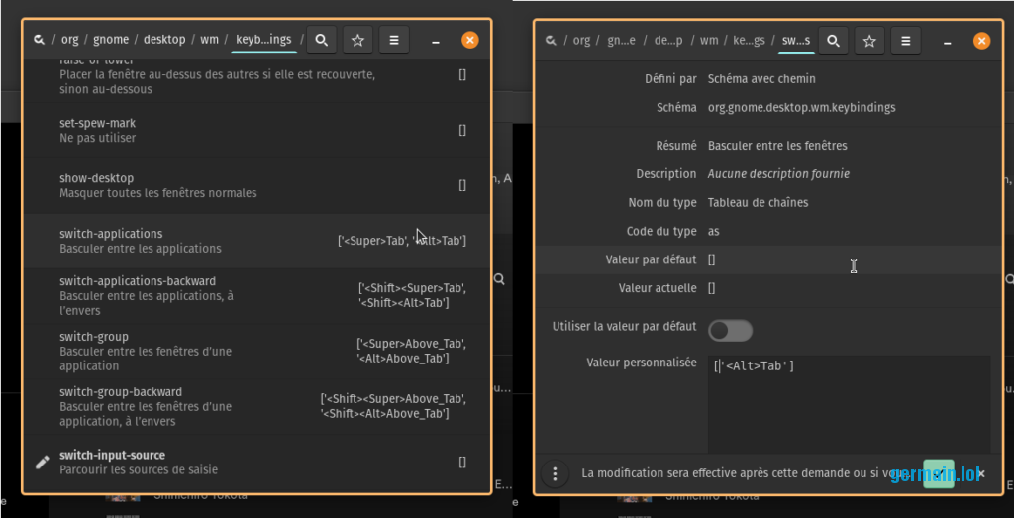Screen dimensions: 1014x518
Task: Open the switch-applications key
Action: tap(256, 241)
